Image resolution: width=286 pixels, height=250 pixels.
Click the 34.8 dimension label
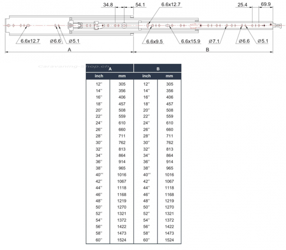pos(108,5)
